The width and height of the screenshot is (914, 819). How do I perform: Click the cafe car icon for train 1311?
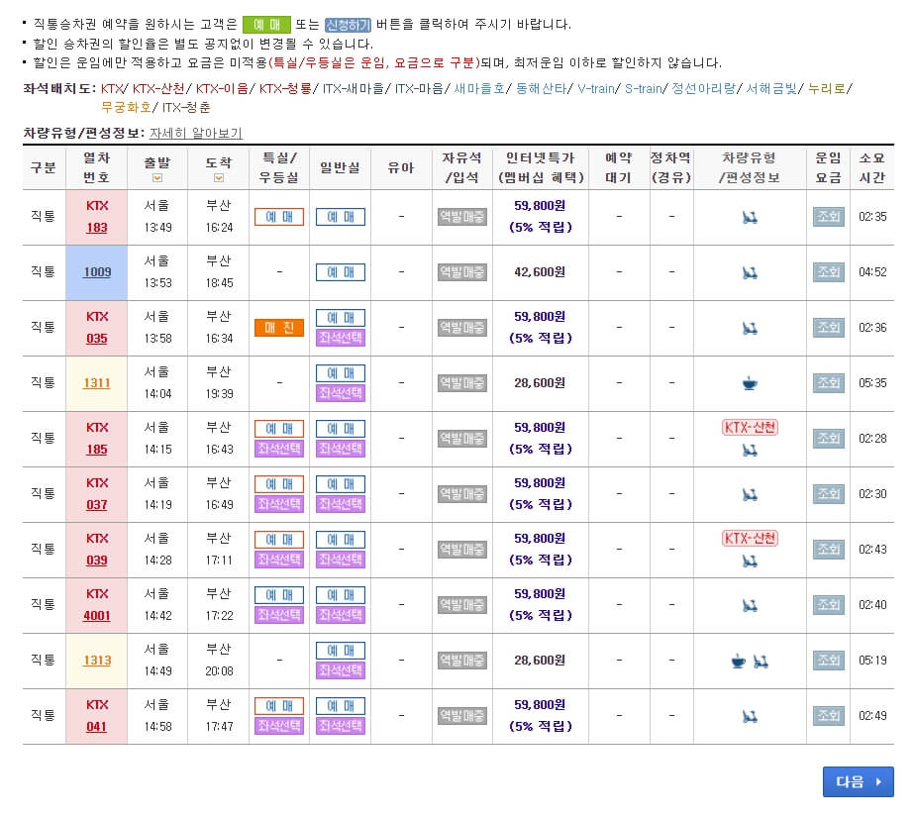(x=750, y=383)
